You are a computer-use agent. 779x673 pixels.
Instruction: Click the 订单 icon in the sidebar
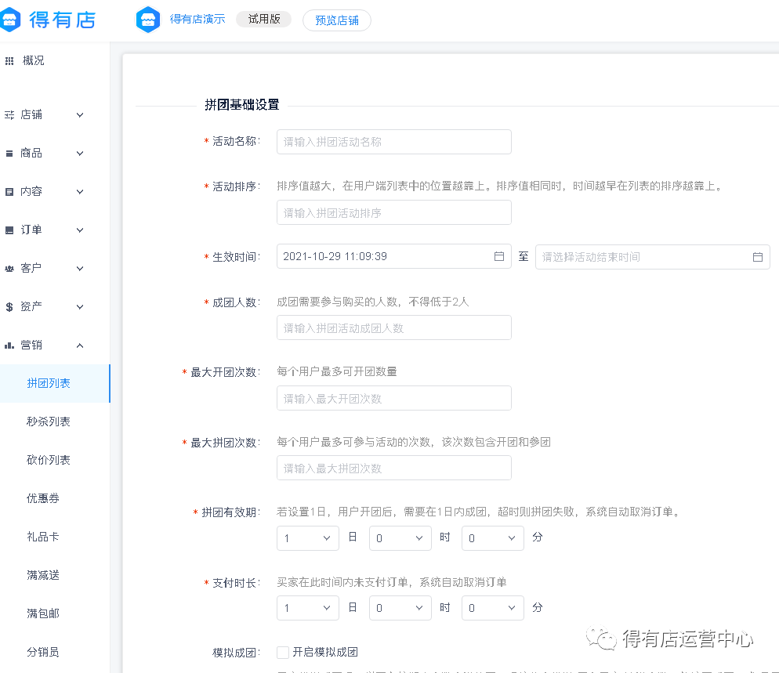pyautogui.click(x=9, y=230)
